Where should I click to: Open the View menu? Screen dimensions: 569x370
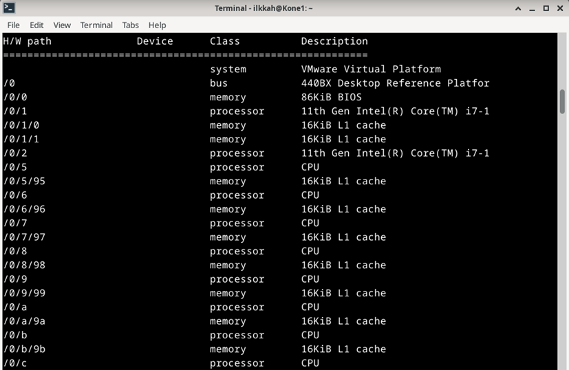[62, 25]
